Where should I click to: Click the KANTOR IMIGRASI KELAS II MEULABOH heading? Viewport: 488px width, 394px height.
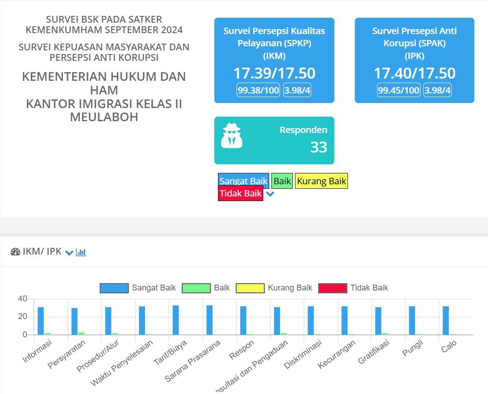[104, 110]
